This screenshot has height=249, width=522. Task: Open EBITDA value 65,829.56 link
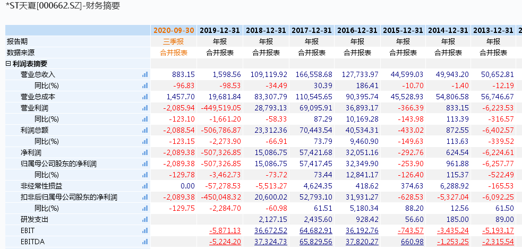pos(316,242)
